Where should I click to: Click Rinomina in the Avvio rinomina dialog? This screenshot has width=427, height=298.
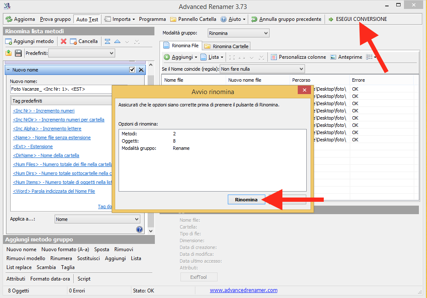pos(246,200)
